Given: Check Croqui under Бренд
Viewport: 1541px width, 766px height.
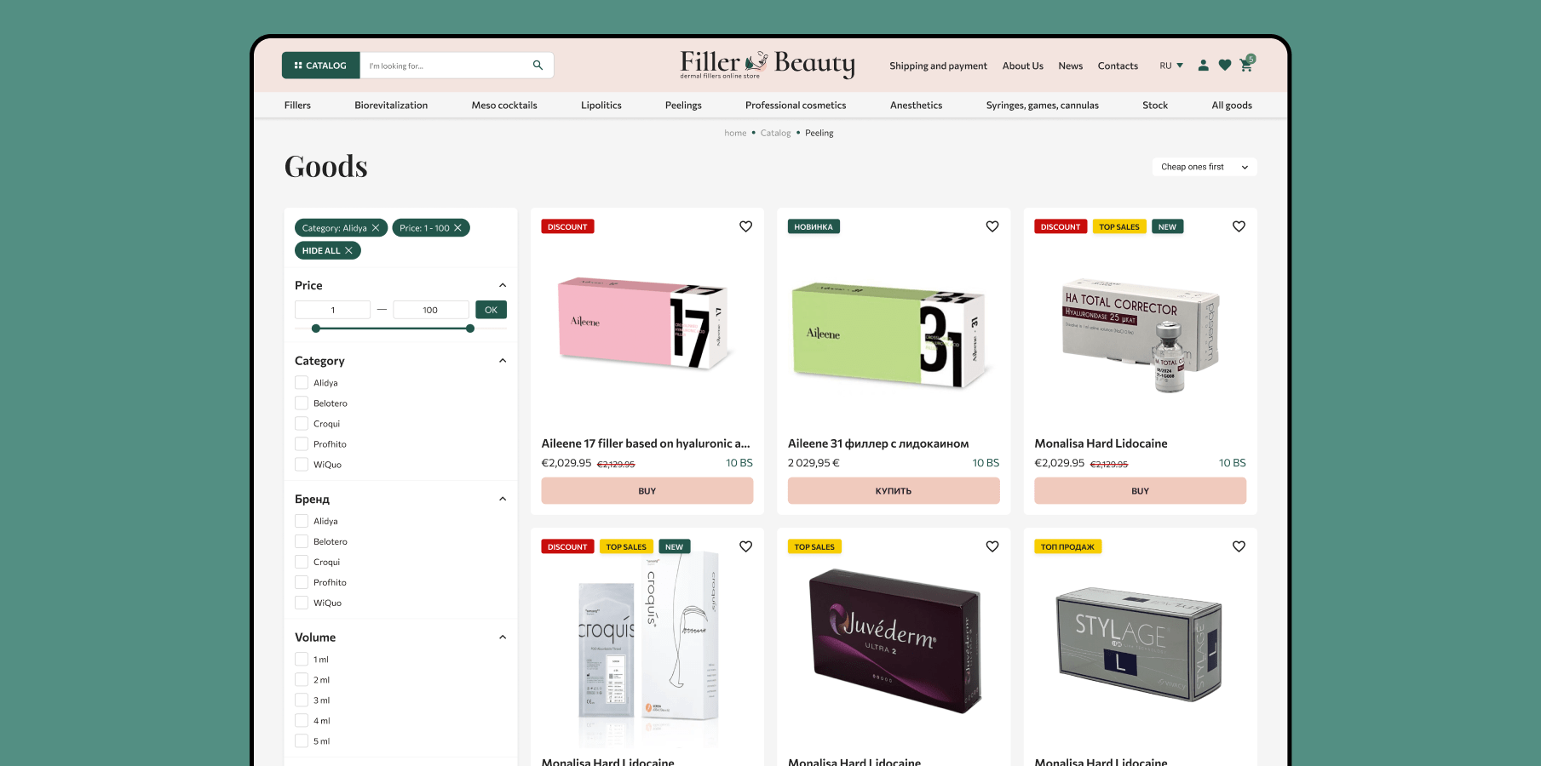Looking at the screenshot, I should (302, 562).
